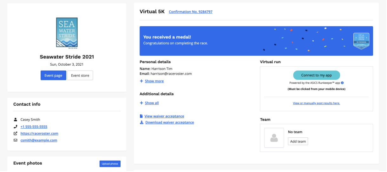This screenshot has height=172, width=387.
Task: Click the phone icon in Contact info
Action: point(15,127)
